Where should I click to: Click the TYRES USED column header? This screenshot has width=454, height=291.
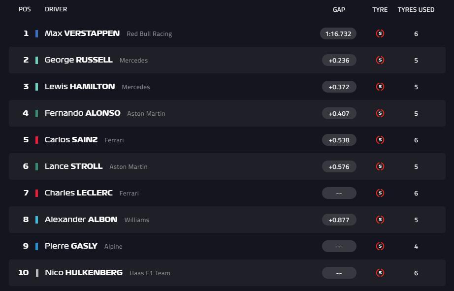tap(416, 9)
